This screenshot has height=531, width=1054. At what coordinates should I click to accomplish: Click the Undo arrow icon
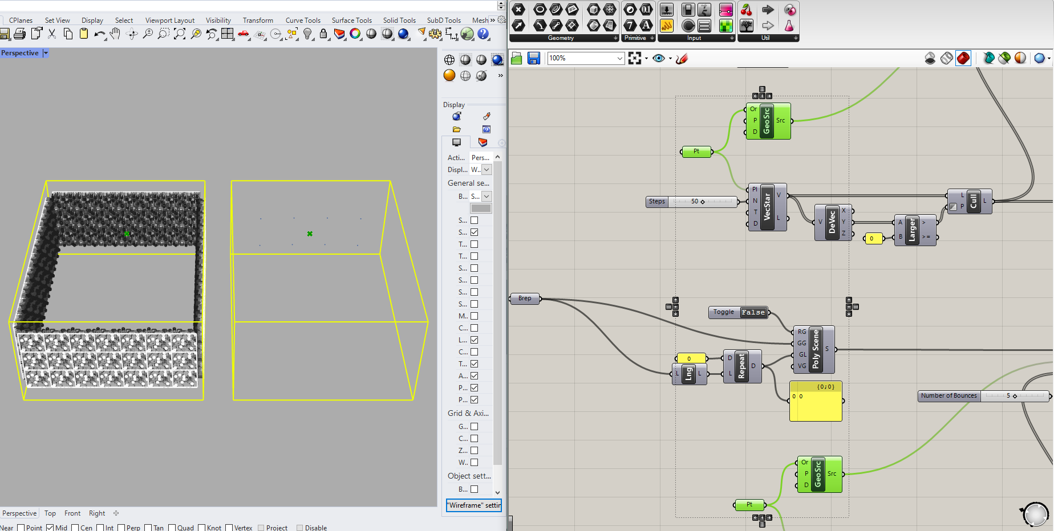99,34
